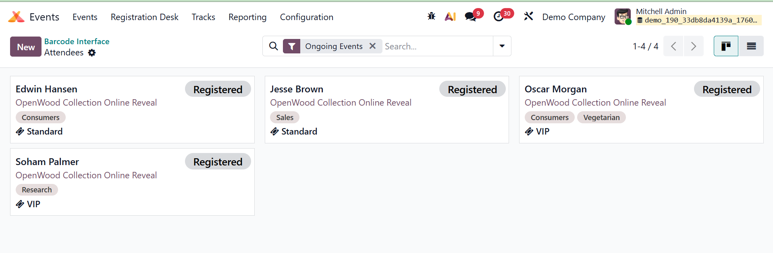
Task: Remove the Ongoing Events filter
Action: tap(373, 46)
